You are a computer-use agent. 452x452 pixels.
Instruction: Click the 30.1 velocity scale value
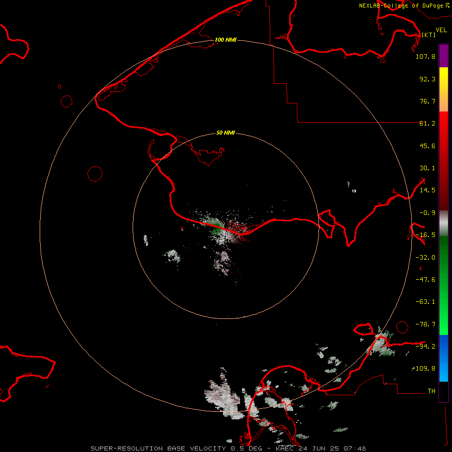coord(427,168)
